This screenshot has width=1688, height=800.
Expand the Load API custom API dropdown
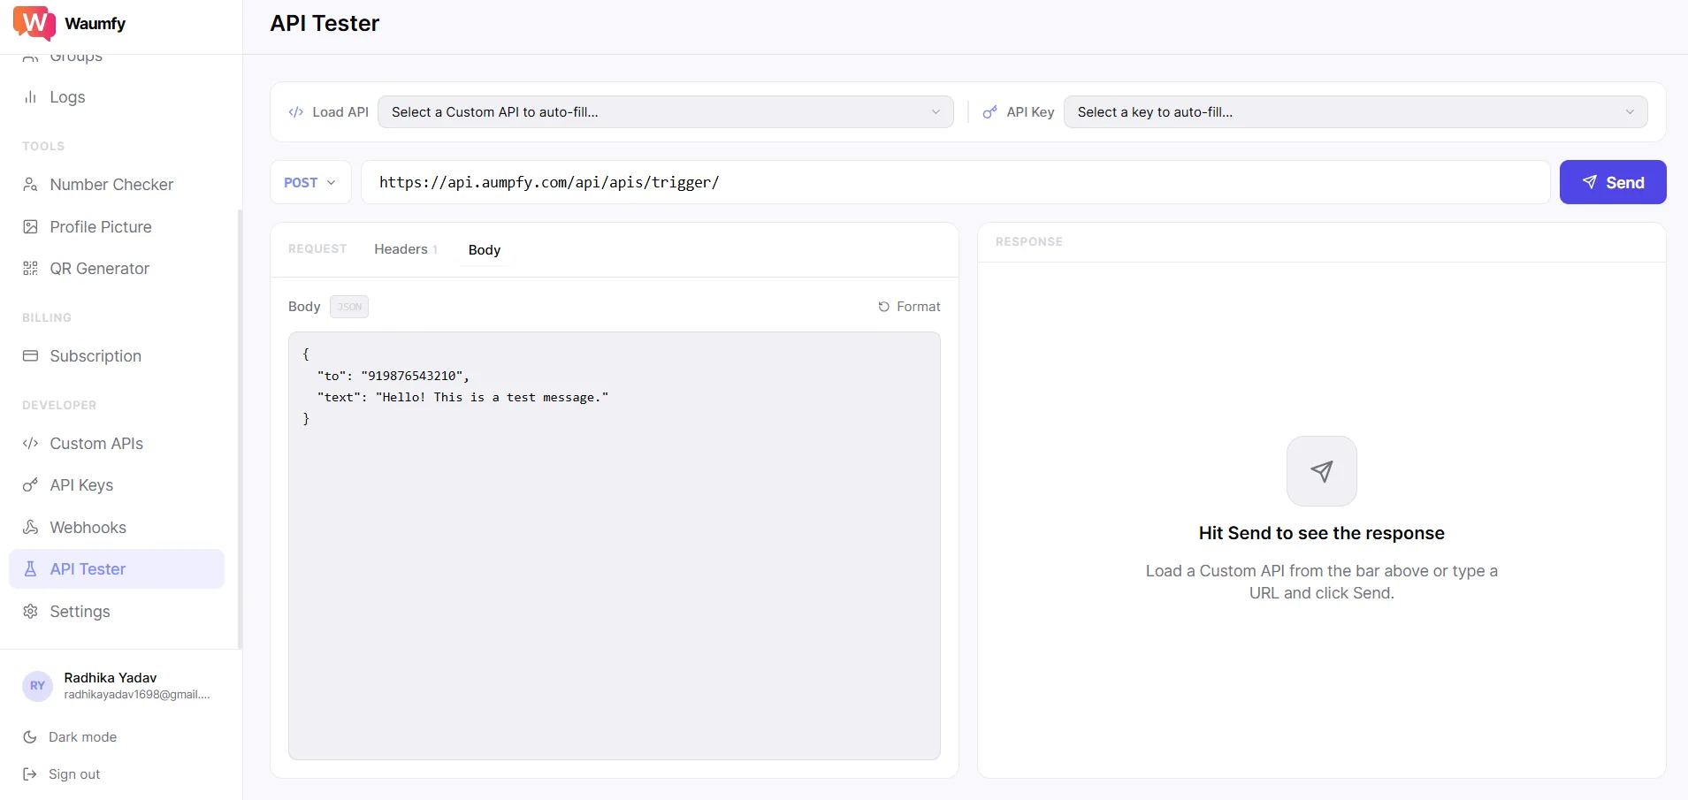click(665, 112)
